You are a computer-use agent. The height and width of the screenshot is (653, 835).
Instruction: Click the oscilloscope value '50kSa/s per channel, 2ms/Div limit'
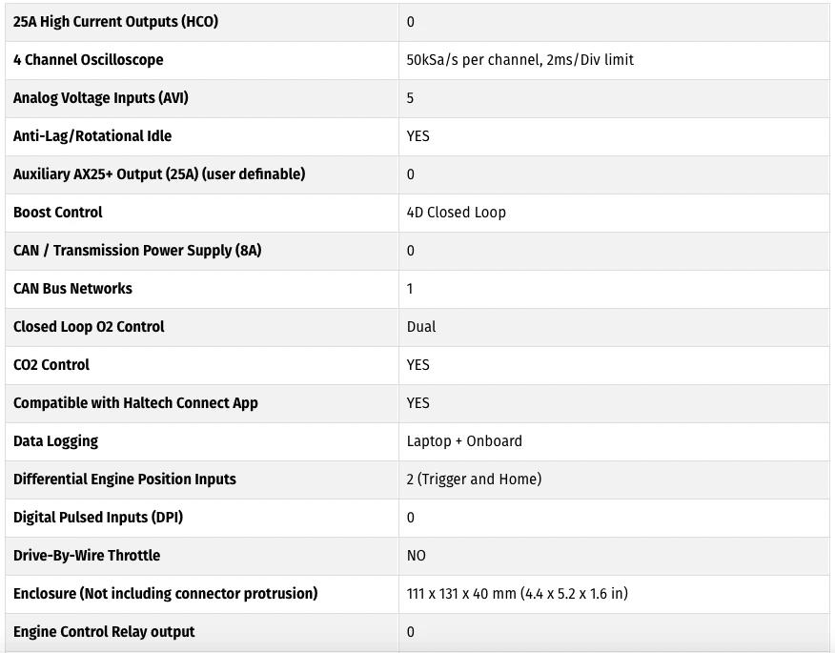(519, 60)
